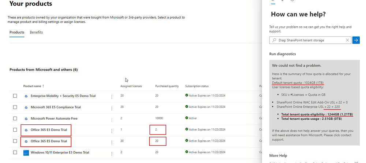Click the Assigned licenses column header

131,86
